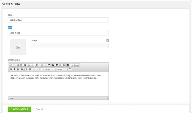Insert a horizontal line

coord(60,65)
